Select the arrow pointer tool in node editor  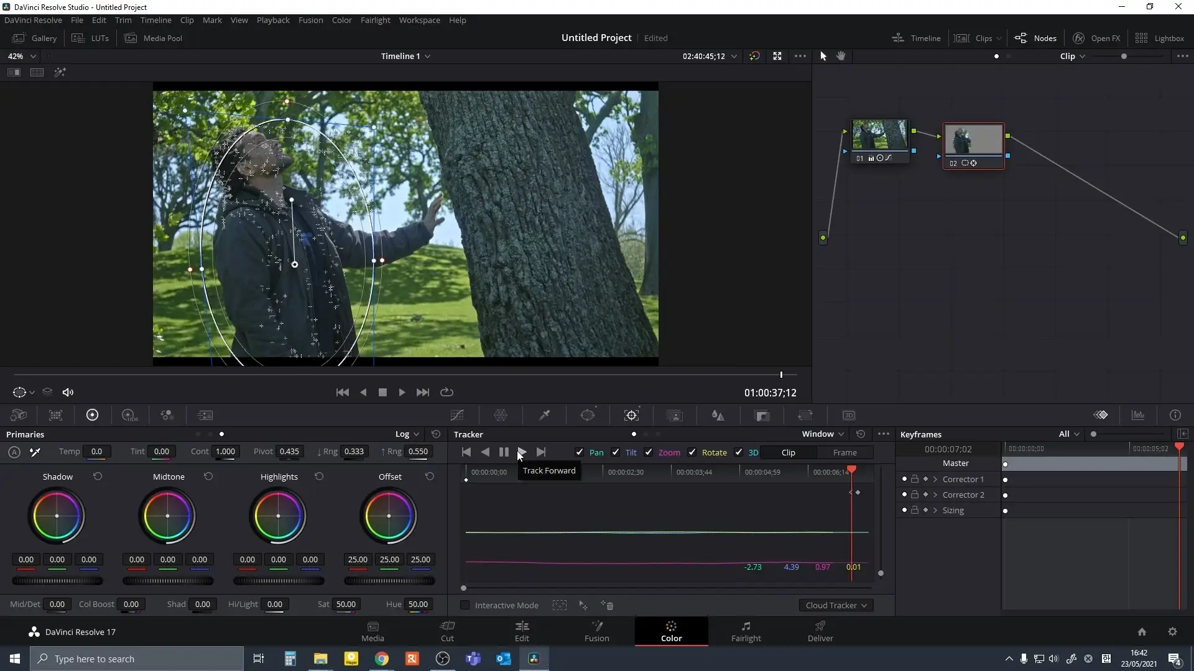click(x=823, y=56)
